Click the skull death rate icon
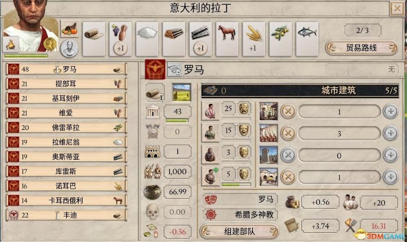 pos(152,212)
